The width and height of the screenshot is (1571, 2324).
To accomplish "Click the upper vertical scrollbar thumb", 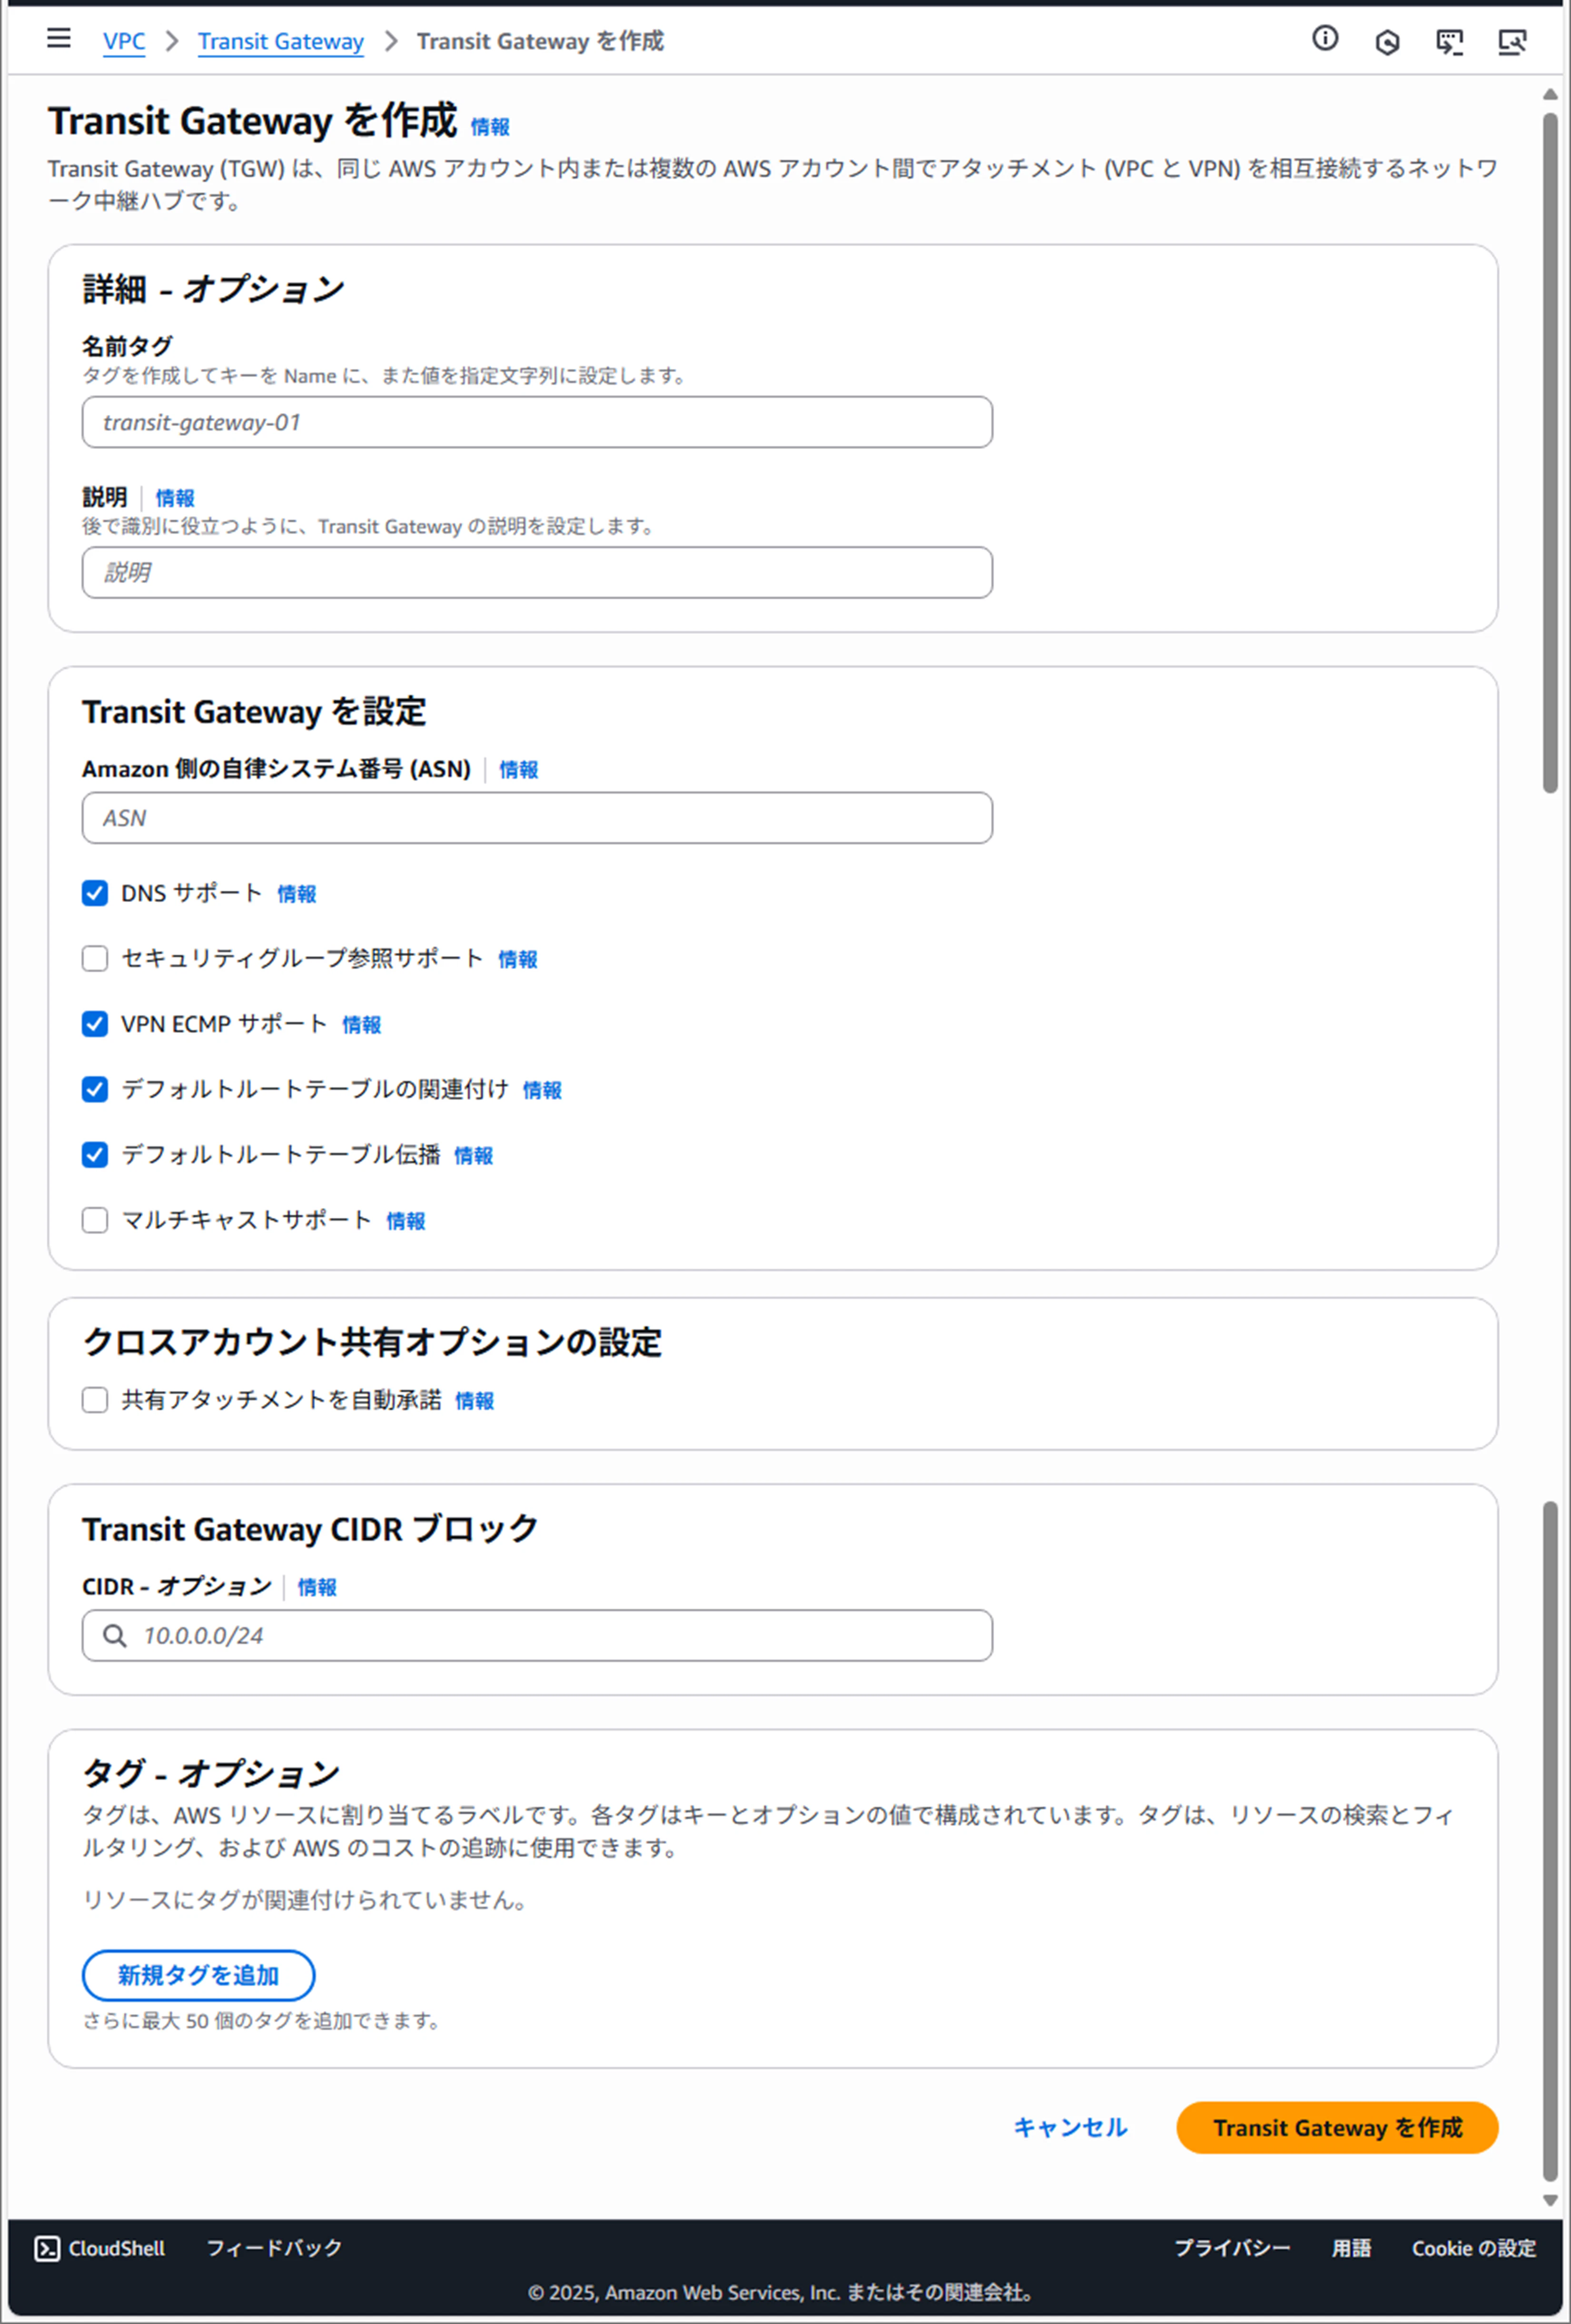I will click(1550, 452).
